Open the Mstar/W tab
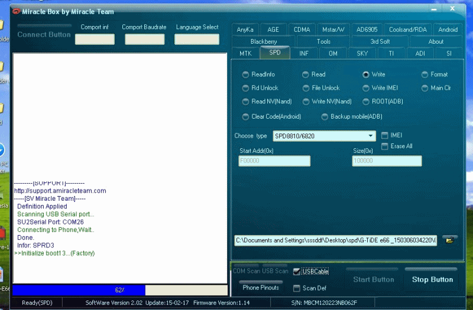Viewport: 473px width, 310px height. (333, 30)
